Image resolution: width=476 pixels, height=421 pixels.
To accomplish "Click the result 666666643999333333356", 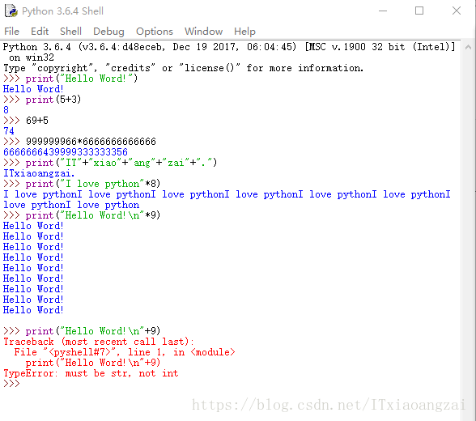I will point(66,152).
